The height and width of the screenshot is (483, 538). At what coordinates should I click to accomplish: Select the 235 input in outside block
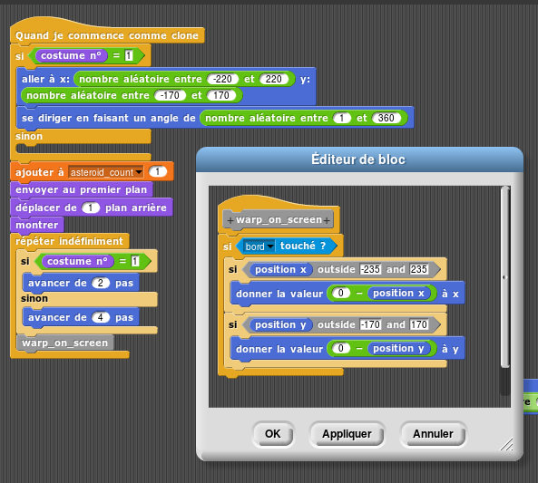[419, 269]
